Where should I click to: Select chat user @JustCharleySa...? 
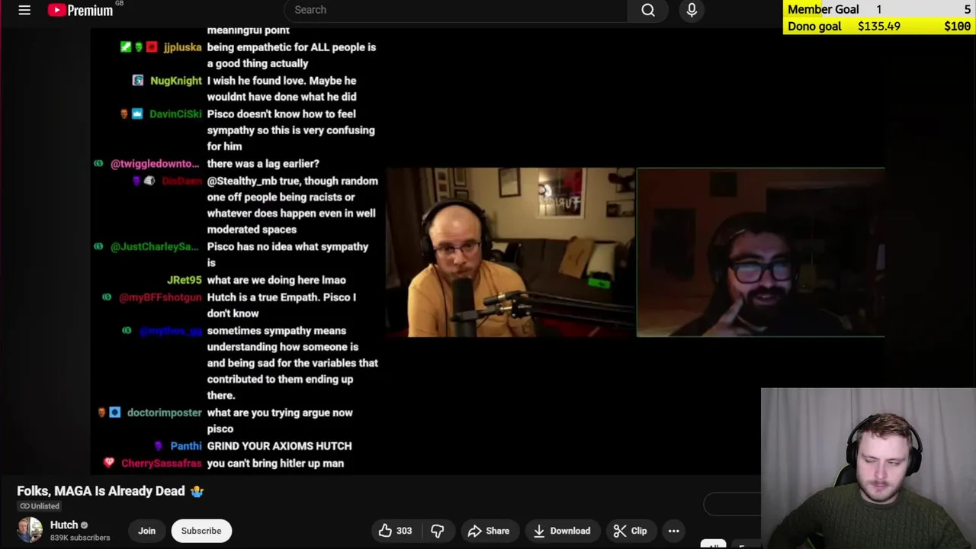tap(155, 247)
